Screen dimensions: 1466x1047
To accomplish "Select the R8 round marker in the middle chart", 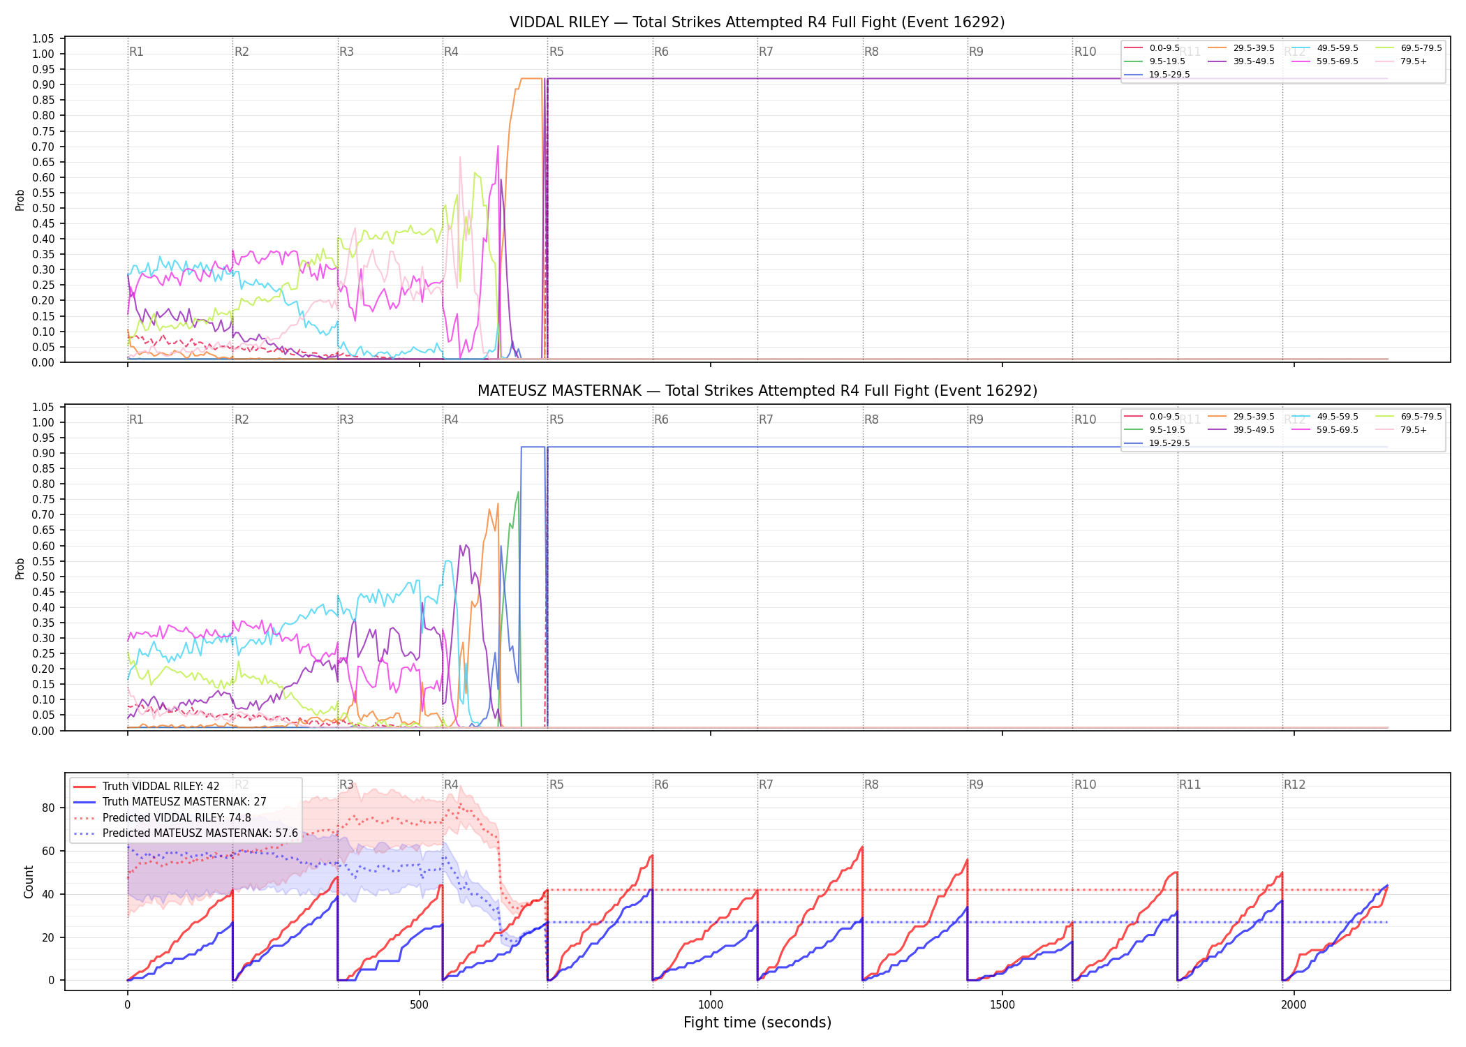I will tap(871, 419).
